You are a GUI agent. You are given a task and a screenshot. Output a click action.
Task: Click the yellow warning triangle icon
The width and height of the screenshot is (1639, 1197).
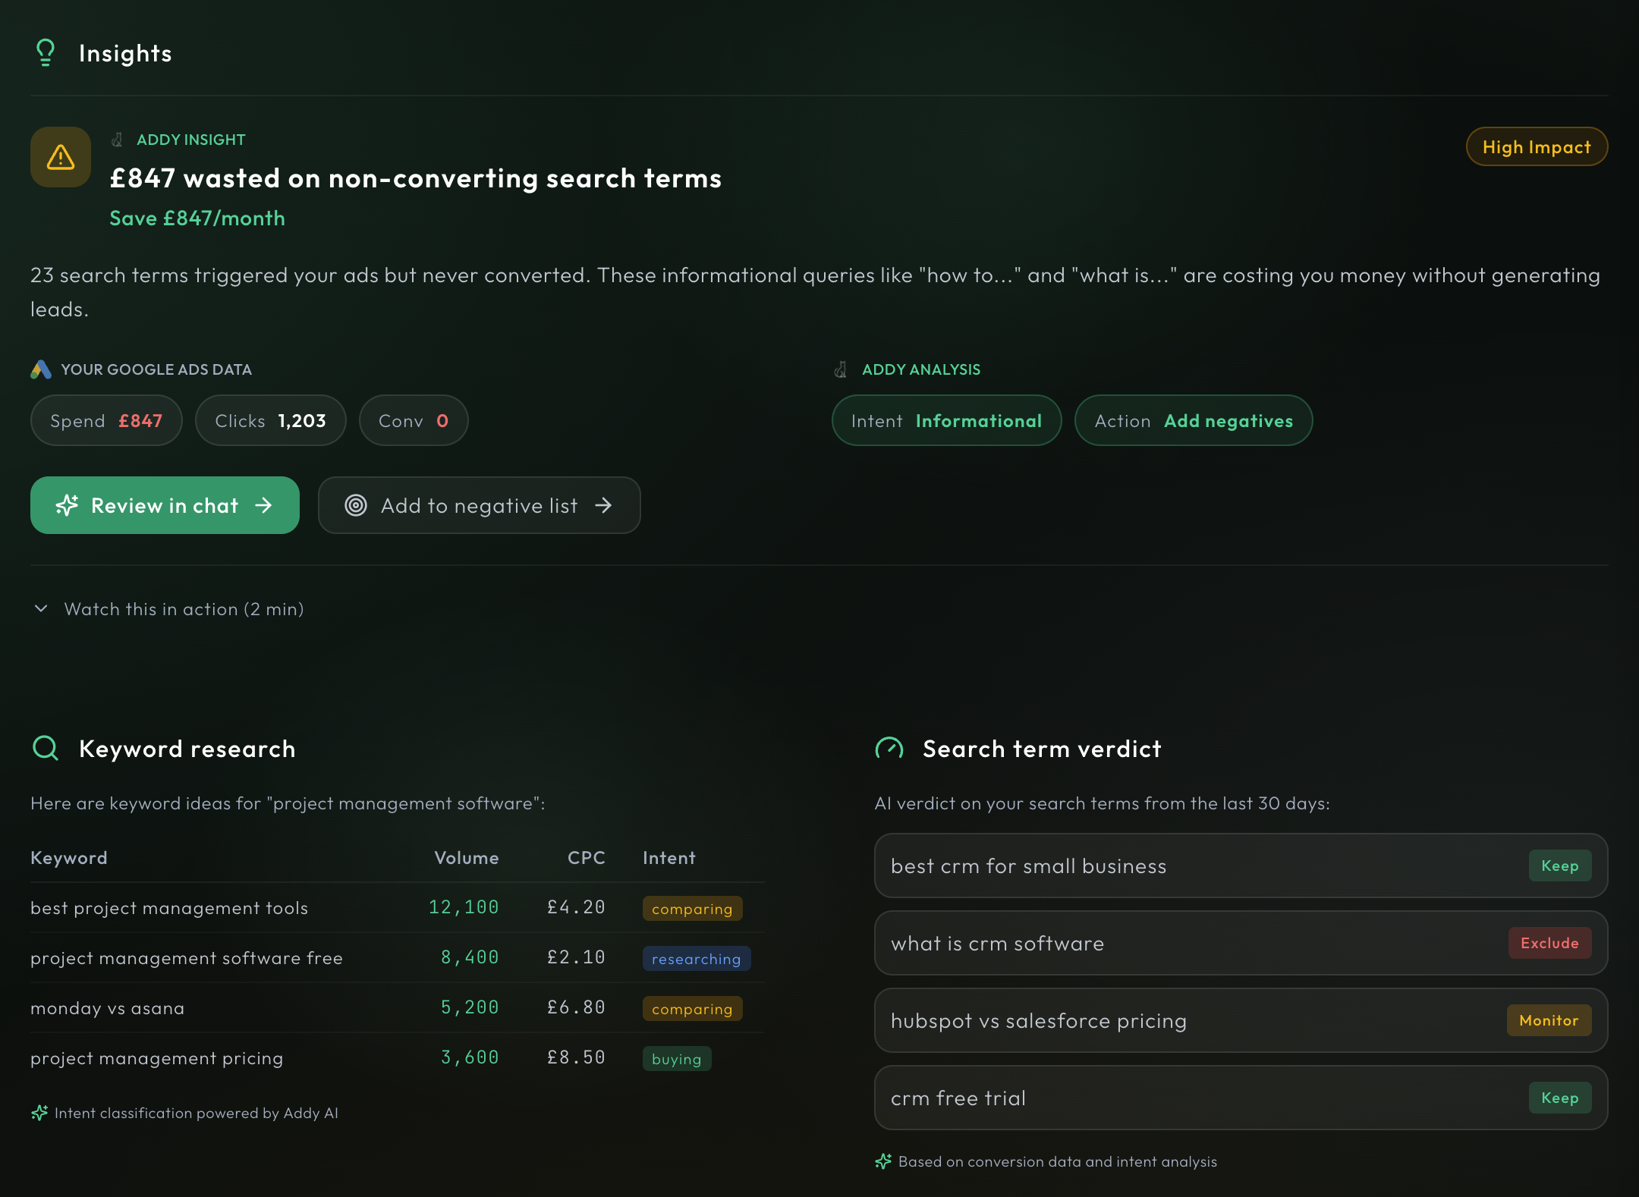coord(61,157)
